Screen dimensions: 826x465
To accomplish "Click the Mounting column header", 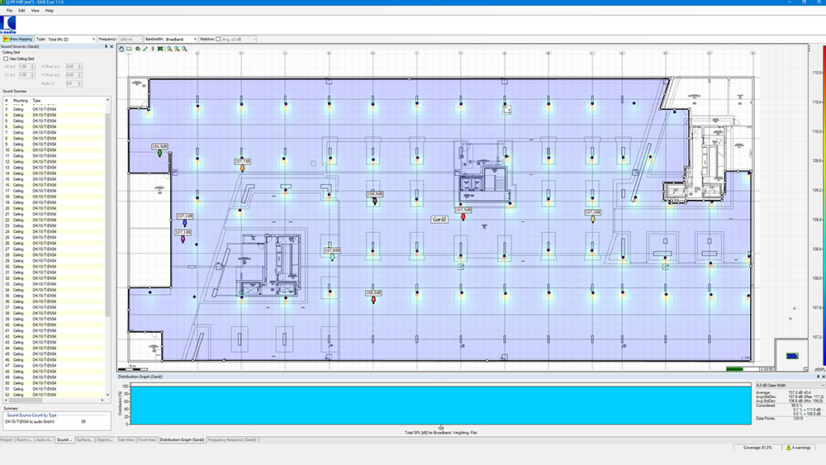I will 20,100.
